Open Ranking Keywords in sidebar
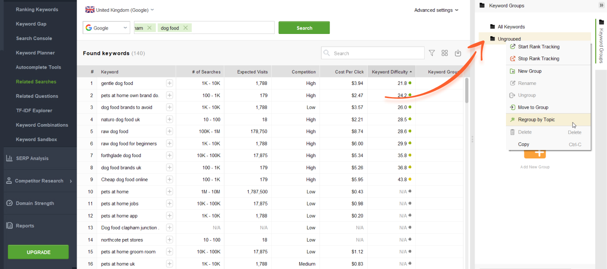Screen dimensions: 607x269 tap(37, 10)
